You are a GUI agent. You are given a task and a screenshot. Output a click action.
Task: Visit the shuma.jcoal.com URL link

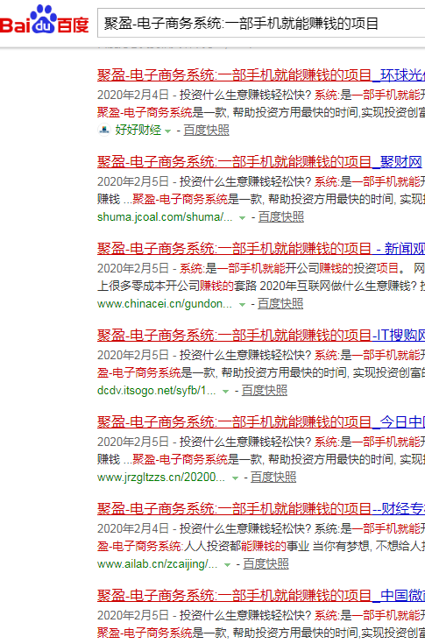tap(165, 217)
